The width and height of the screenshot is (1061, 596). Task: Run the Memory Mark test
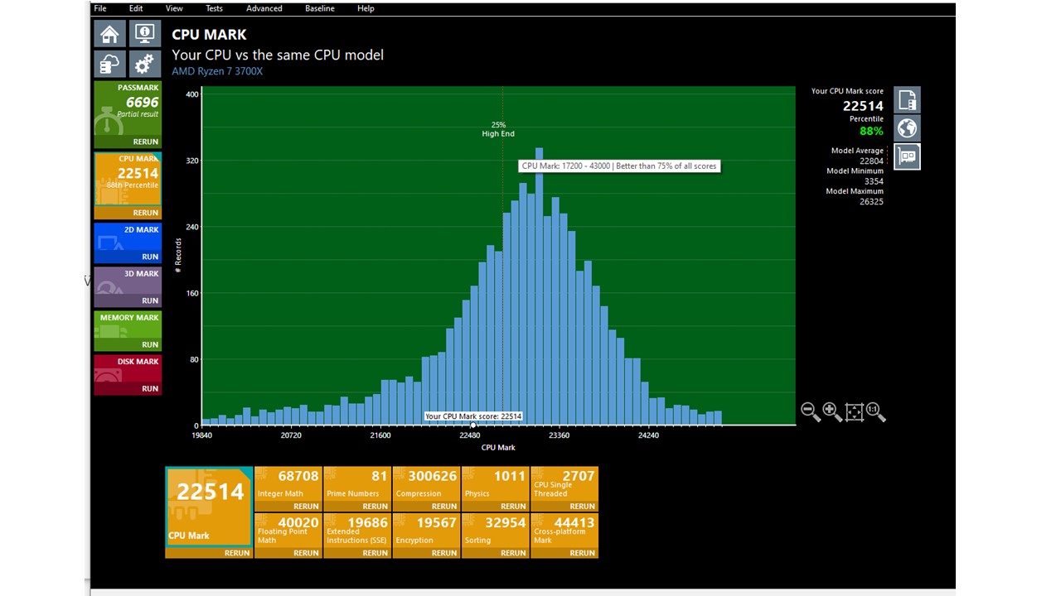point(150,344)
